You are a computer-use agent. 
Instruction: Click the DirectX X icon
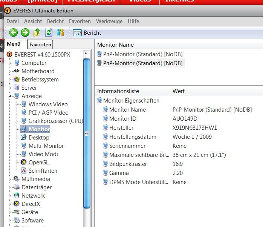(x=17, y=204)
